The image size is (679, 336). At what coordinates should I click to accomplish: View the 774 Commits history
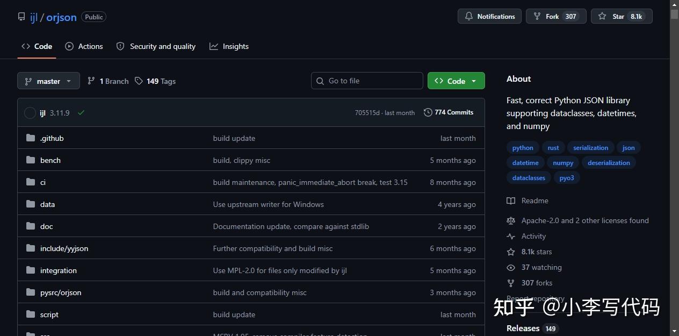click(x=449, y=112)
